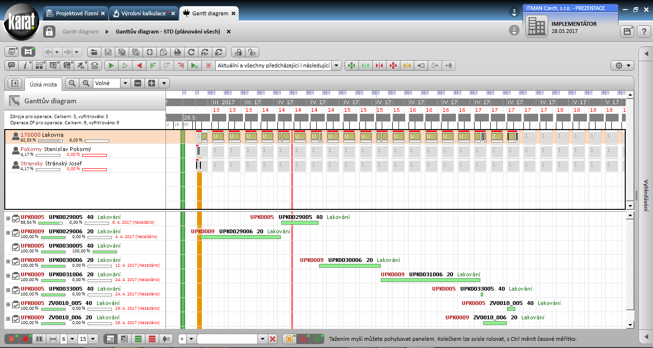
Task: Click the 170000 Lakovna resource row
Action: click(85, 137)
